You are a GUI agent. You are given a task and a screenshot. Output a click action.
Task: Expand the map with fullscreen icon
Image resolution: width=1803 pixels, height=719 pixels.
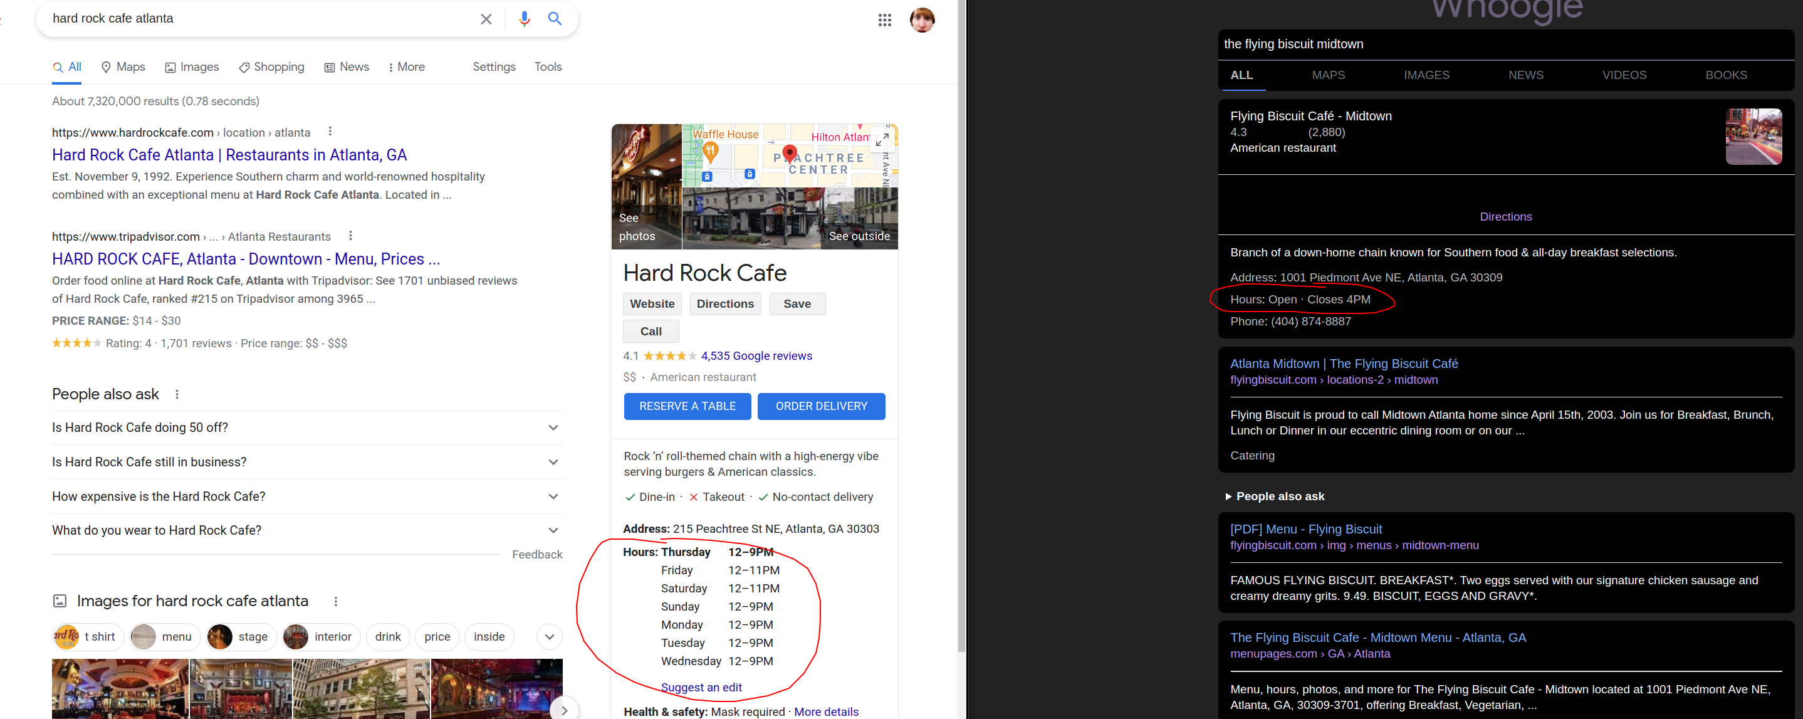[x=881, y=140]
